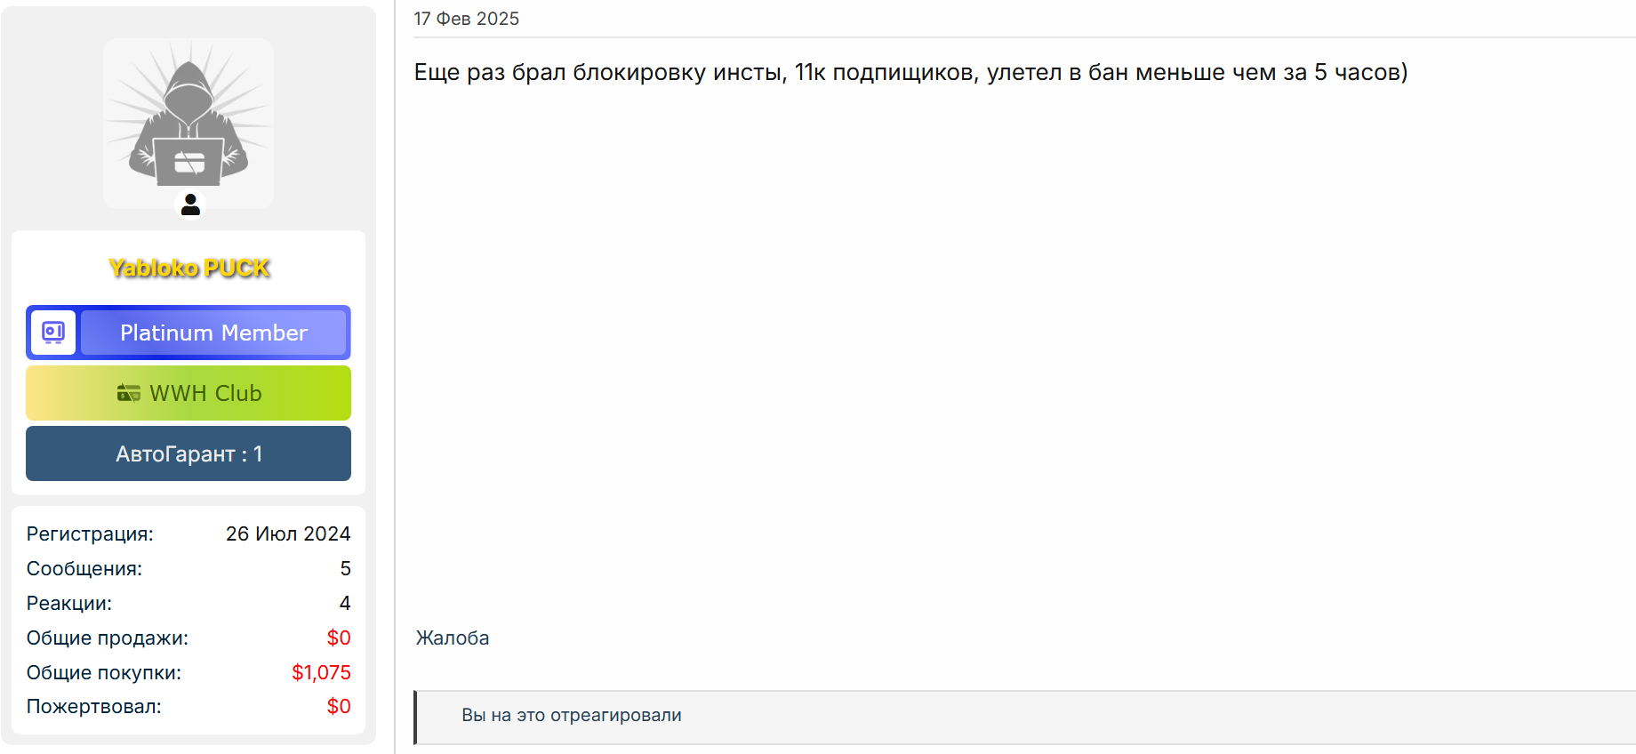This screenshot has height=754, width=1636.
Task: Open the WWH Club badge
Action: tap(188, 393)
